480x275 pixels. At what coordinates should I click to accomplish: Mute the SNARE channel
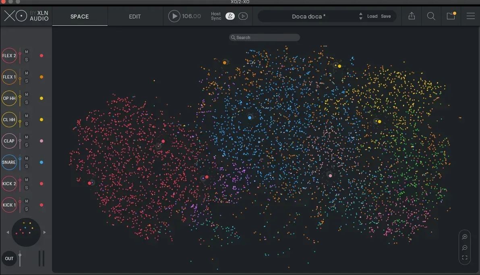click(x=27, y=158)
